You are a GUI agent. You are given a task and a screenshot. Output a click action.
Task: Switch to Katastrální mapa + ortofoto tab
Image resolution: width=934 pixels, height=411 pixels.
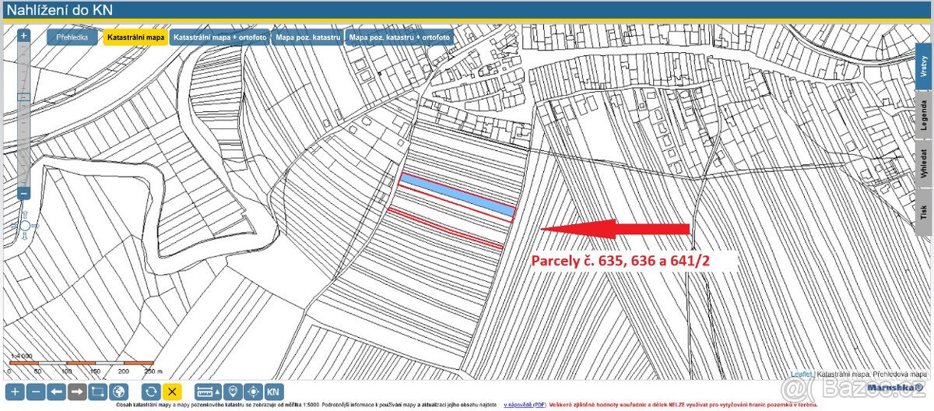[219, 37]
